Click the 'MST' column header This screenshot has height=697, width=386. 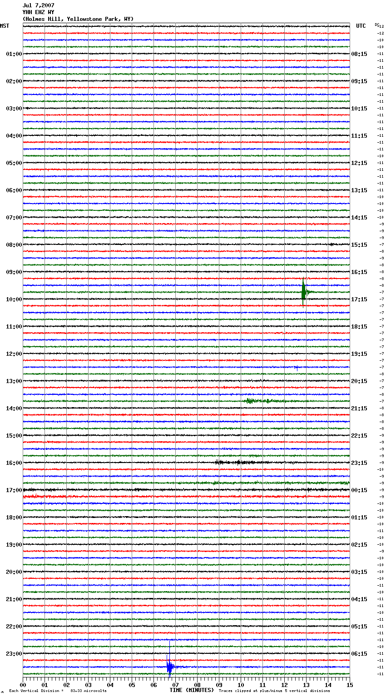tap(5, 26)
